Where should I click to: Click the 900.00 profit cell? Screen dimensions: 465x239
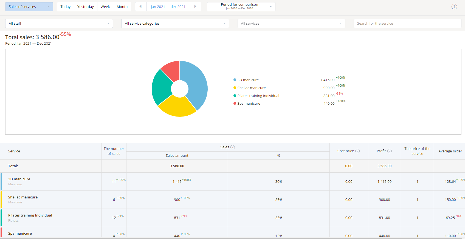pyautogui.click(x=384, y=200)
